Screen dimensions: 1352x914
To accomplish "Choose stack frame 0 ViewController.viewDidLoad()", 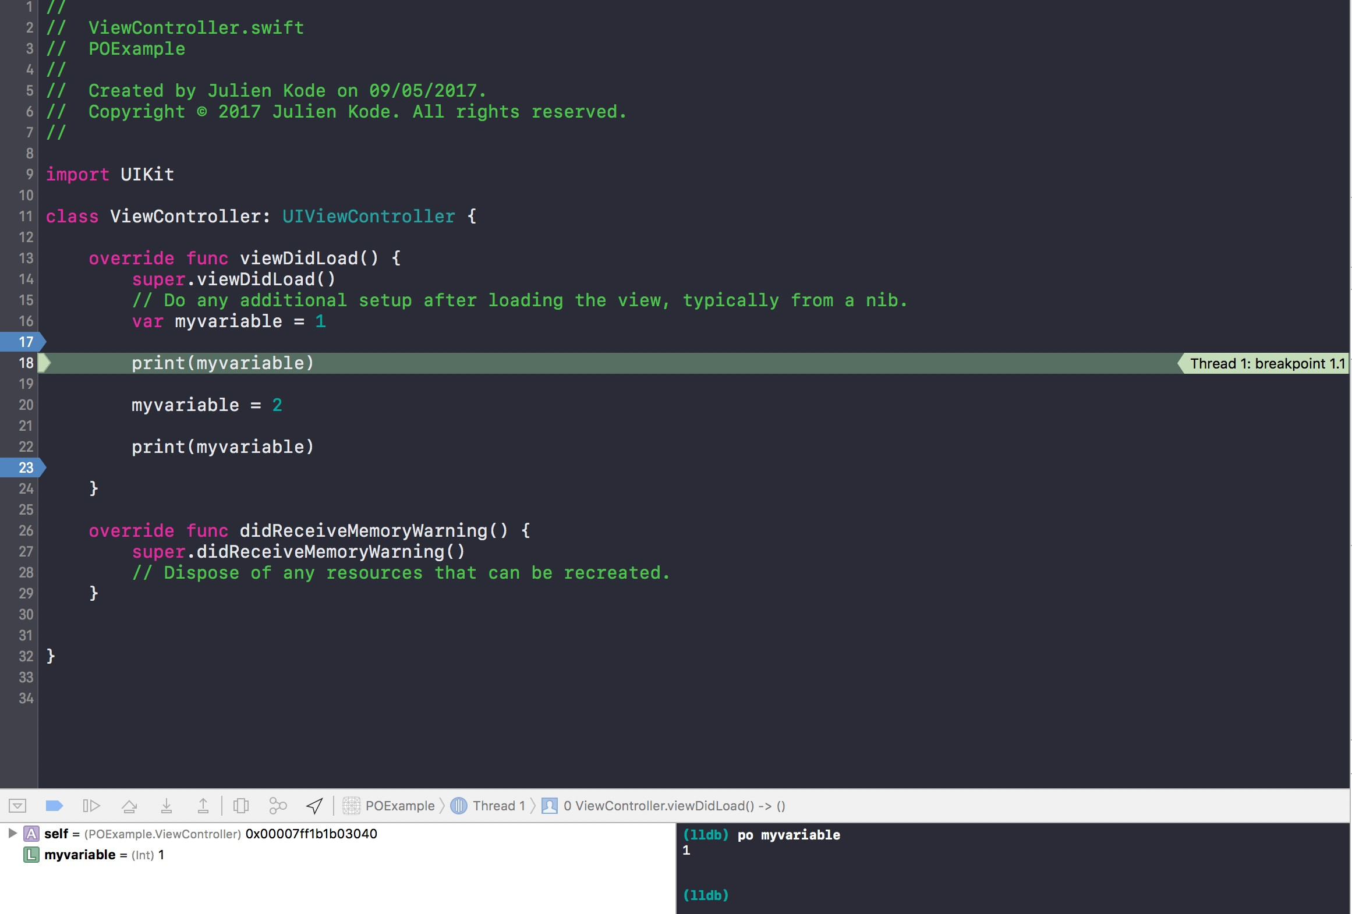I will tap(664, 806).
